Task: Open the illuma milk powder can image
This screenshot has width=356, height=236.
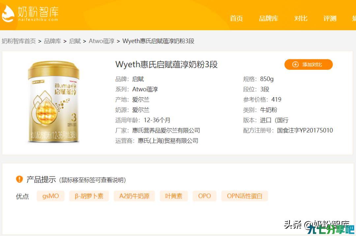Action: click(54, 102)
